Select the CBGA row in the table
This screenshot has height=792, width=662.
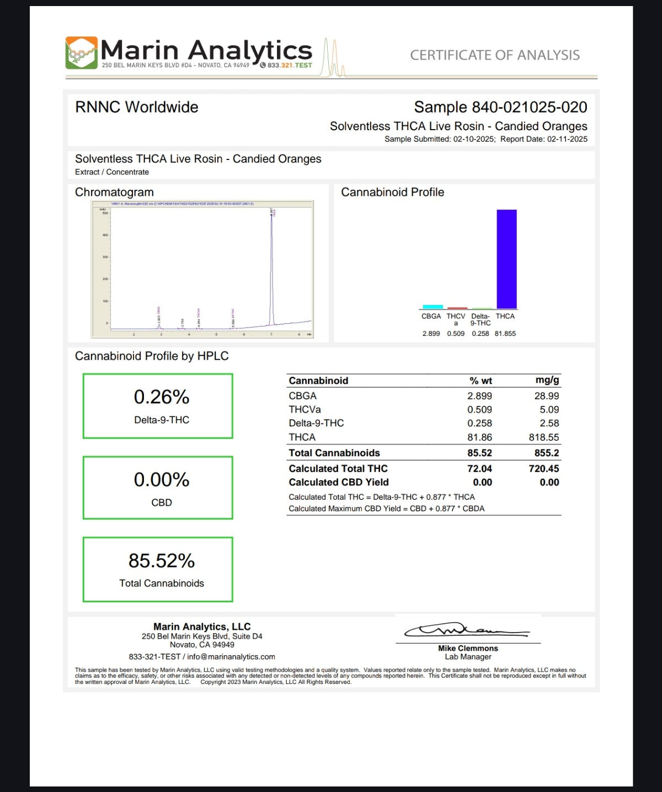(x=423, y=396)
